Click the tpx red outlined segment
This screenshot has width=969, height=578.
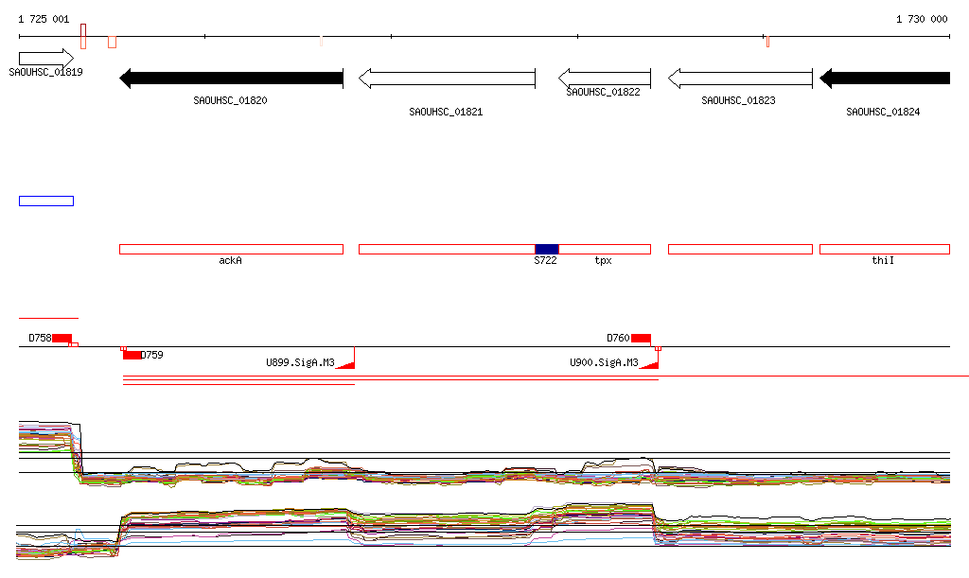point(605,249)
